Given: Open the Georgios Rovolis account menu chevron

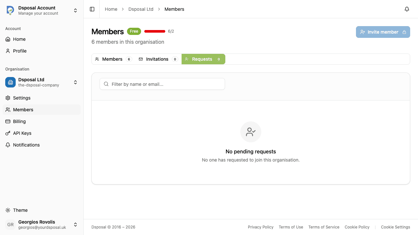Looking at the screenshot, I should point(75,225).
